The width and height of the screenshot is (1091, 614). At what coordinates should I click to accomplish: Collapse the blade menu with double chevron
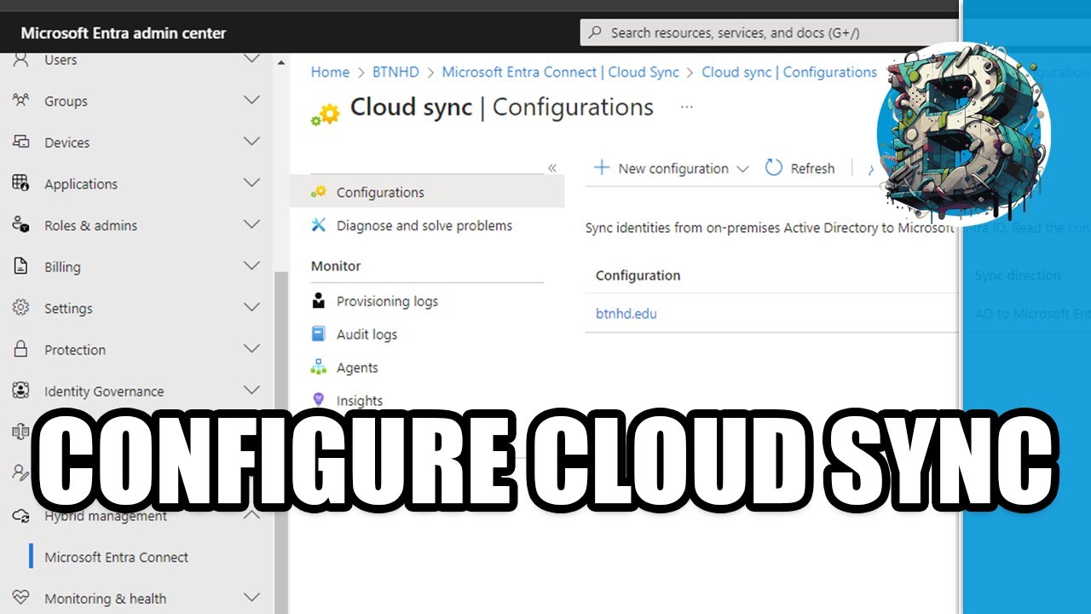(x=552, y=168)
